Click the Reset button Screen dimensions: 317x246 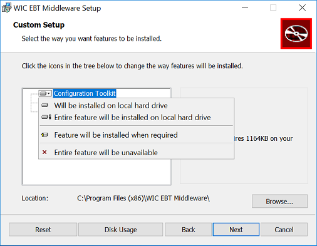pyautogui.click(x=43, y=230)
